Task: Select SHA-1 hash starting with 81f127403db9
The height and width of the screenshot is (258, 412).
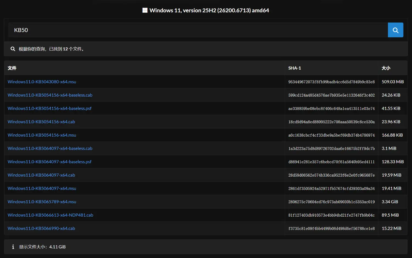Action: tap(332, 215)
